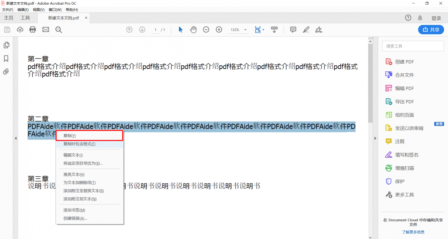This screenshot has width=448, height=239.
Task: Close the 新建文本文档.pdf tab
Action: click(86, 18)
